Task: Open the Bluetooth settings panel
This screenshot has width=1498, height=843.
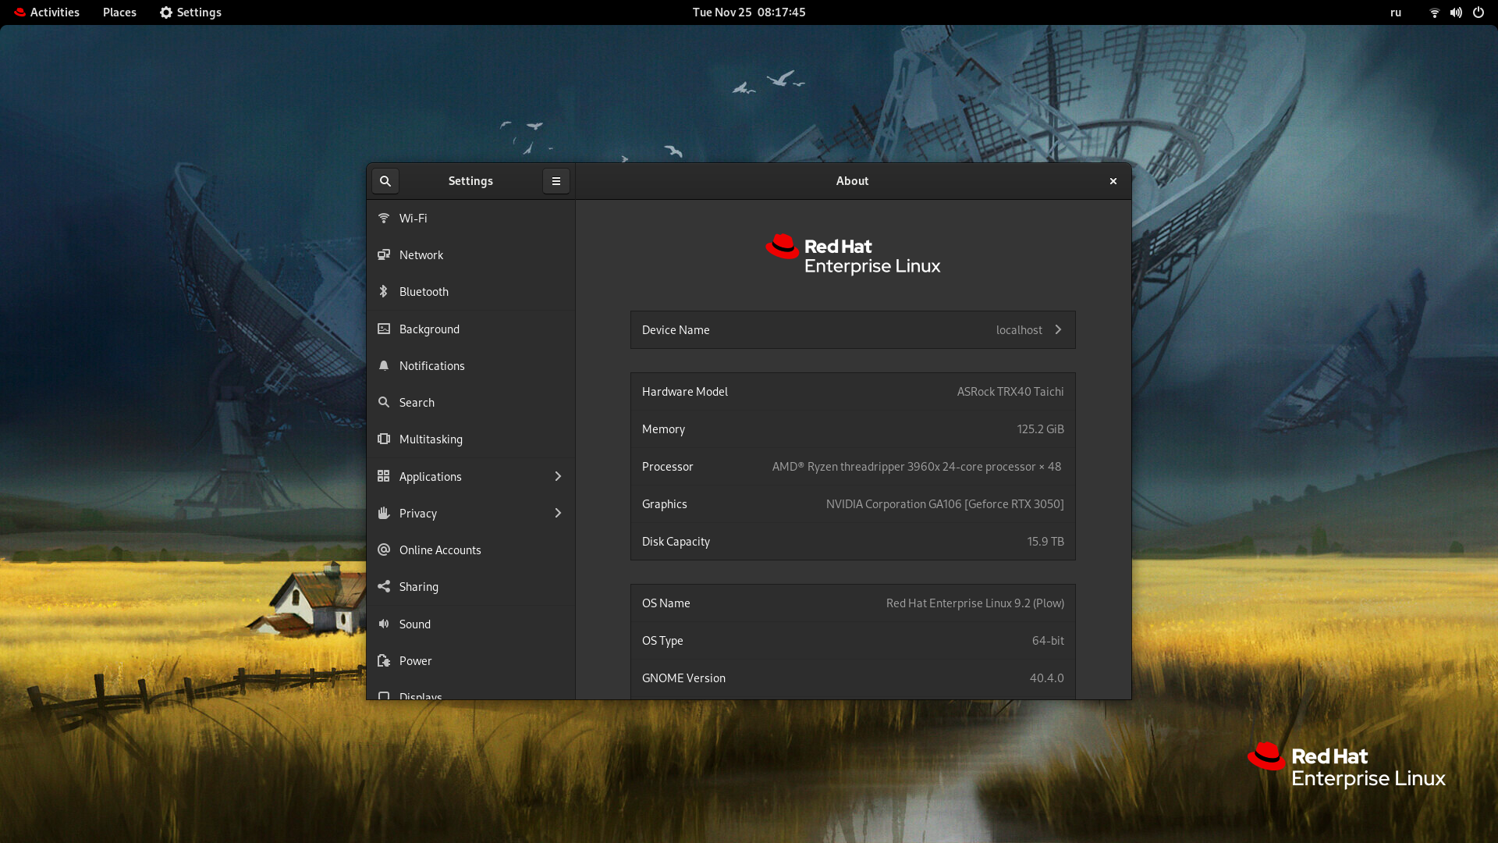Action: pyautogui.click(x=424, y=292)
